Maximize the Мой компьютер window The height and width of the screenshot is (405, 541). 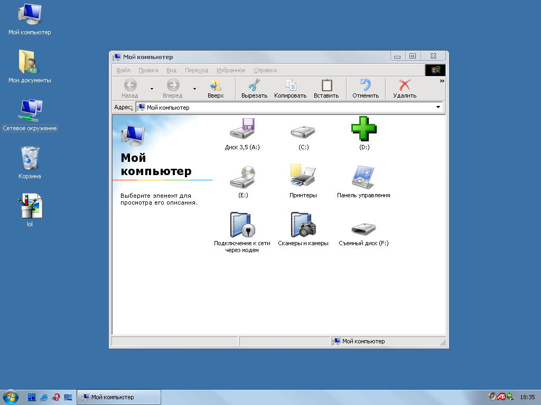[x=413, y=56]
